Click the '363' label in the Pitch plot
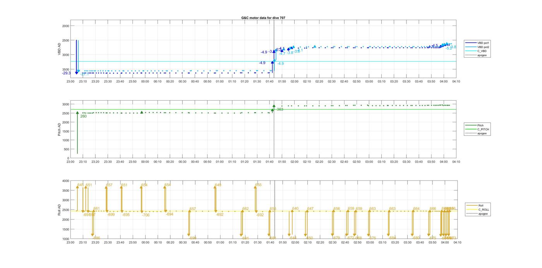542x268 pixels. [x=280, y=109]
